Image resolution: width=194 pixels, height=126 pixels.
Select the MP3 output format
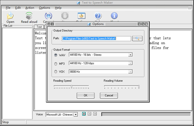[x=56, y=64]
